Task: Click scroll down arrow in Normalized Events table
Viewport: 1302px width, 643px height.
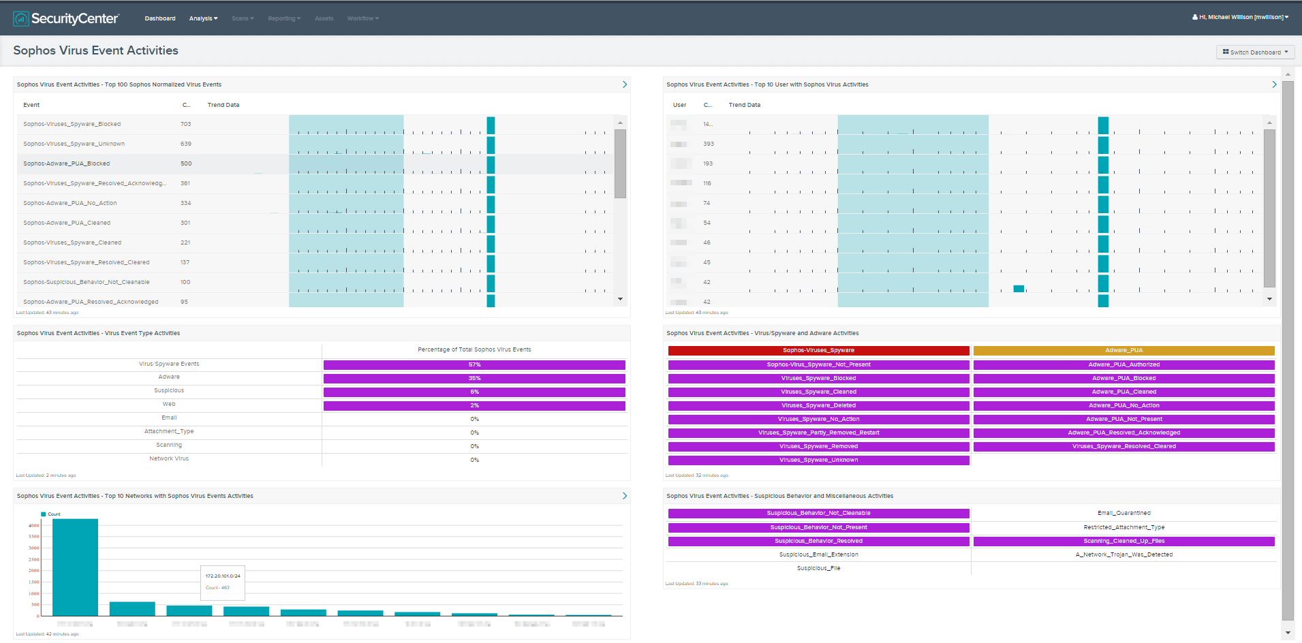Action: (x=620, y=299)
